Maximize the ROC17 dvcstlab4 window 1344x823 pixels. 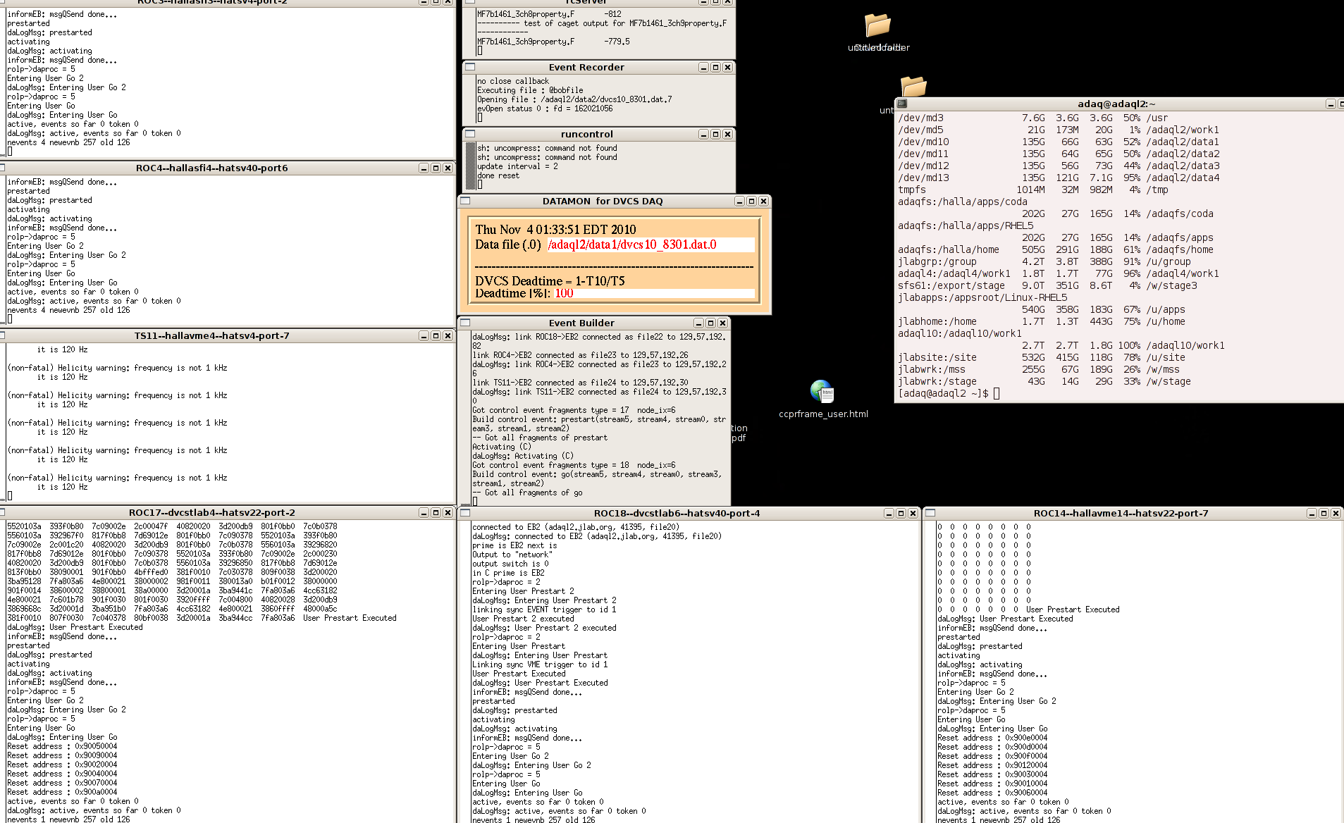(x=436, y=512)
